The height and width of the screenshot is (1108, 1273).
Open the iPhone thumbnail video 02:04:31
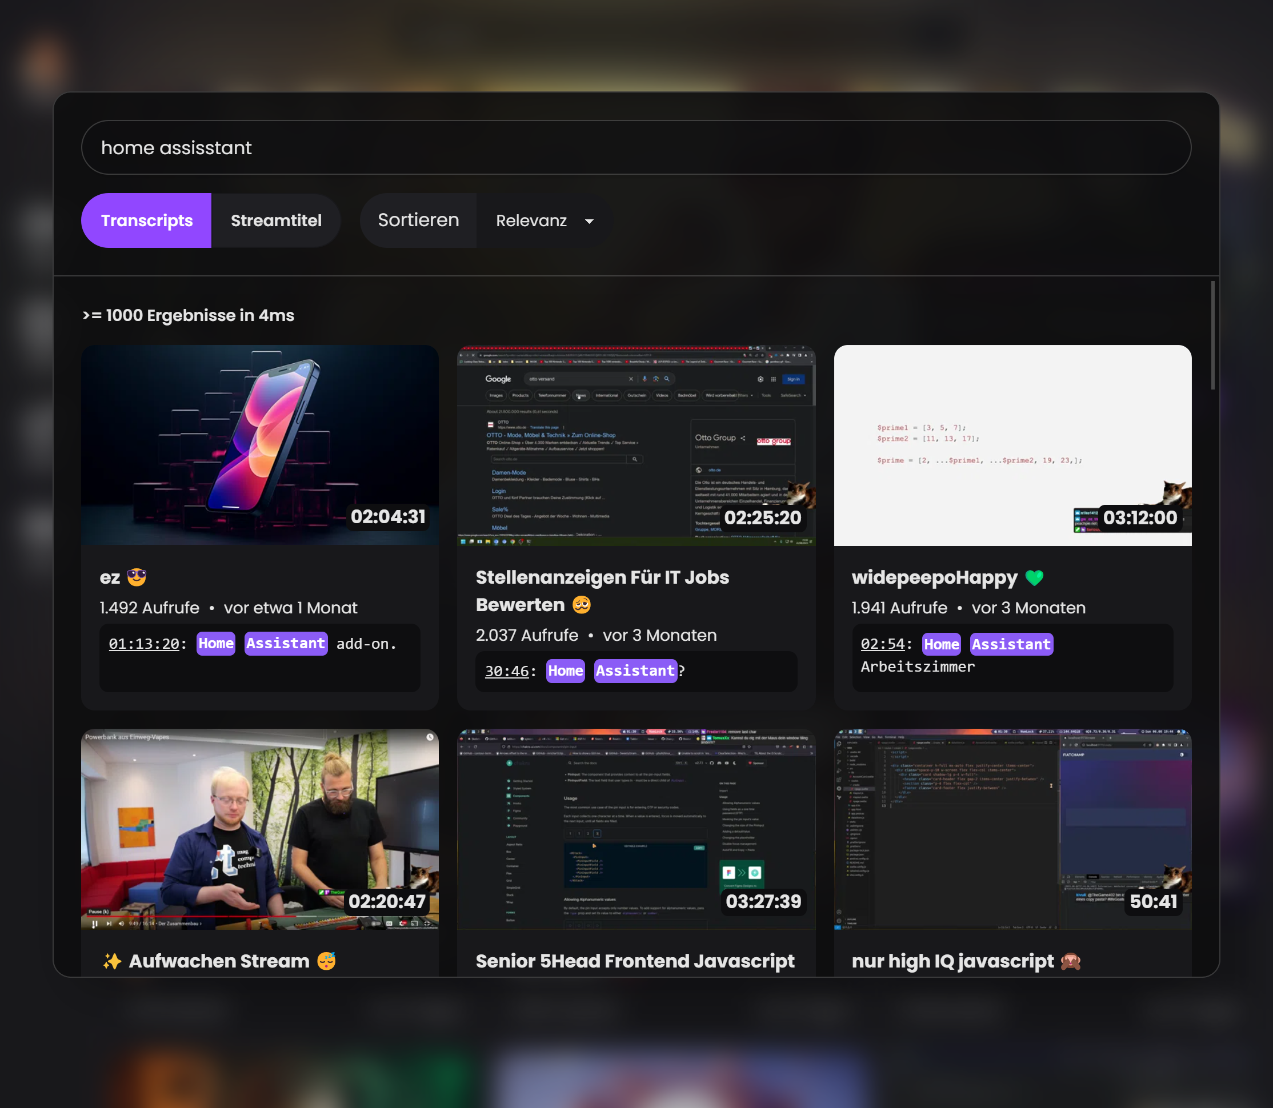coord(260,445)
